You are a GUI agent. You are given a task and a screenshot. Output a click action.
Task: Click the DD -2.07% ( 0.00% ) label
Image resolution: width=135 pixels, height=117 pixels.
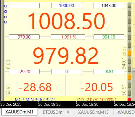97,99
